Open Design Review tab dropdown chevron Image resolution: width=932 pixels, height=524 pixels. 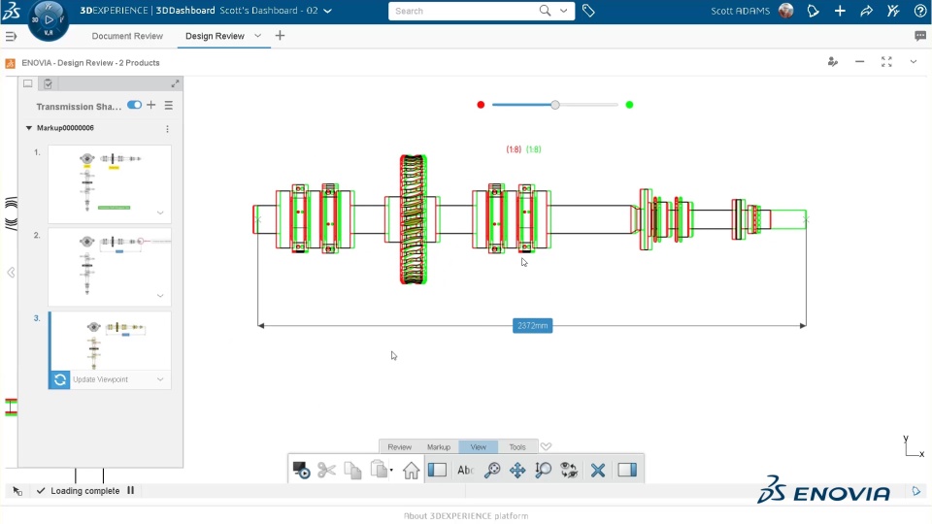tap(257, 36)
